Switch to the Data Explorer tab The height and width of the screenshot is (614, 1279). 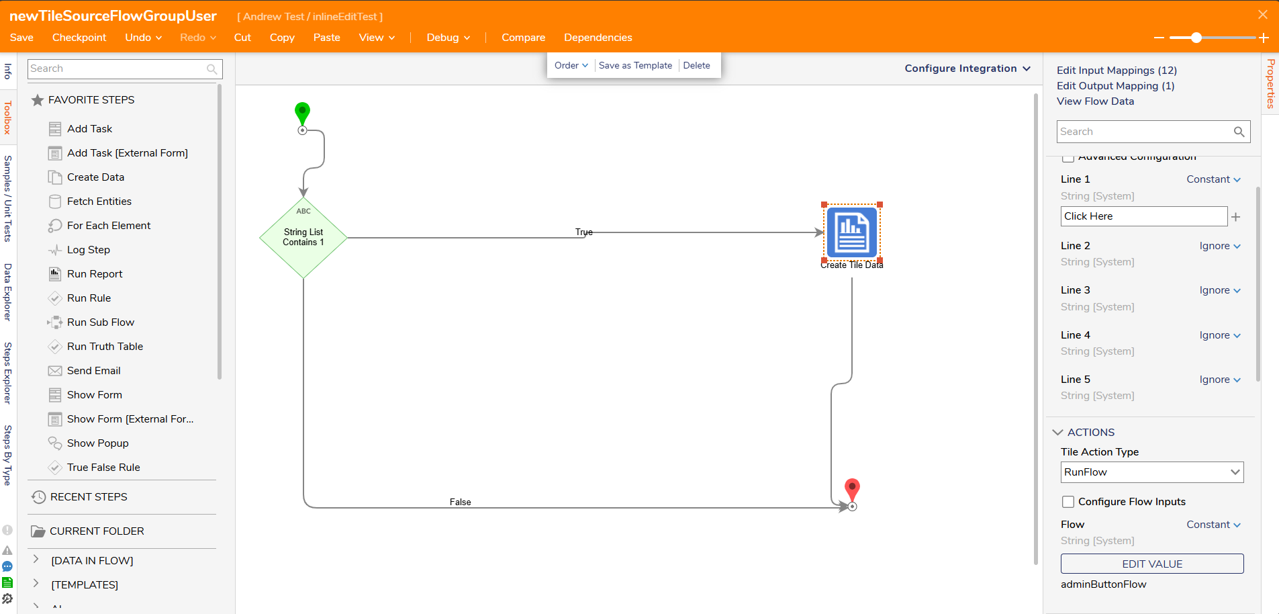coord(8,292)
